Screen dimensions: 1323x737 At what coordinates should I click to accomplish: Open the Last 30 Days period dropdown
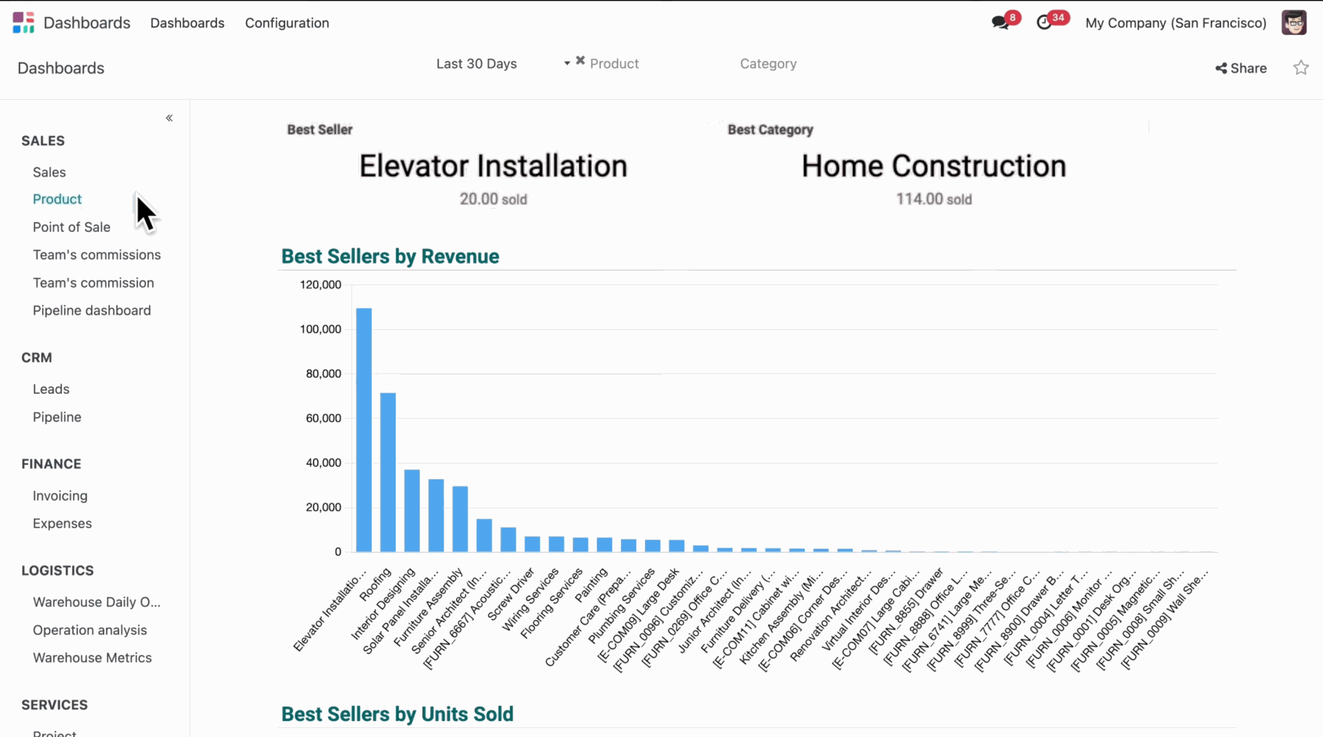point(476,63)
